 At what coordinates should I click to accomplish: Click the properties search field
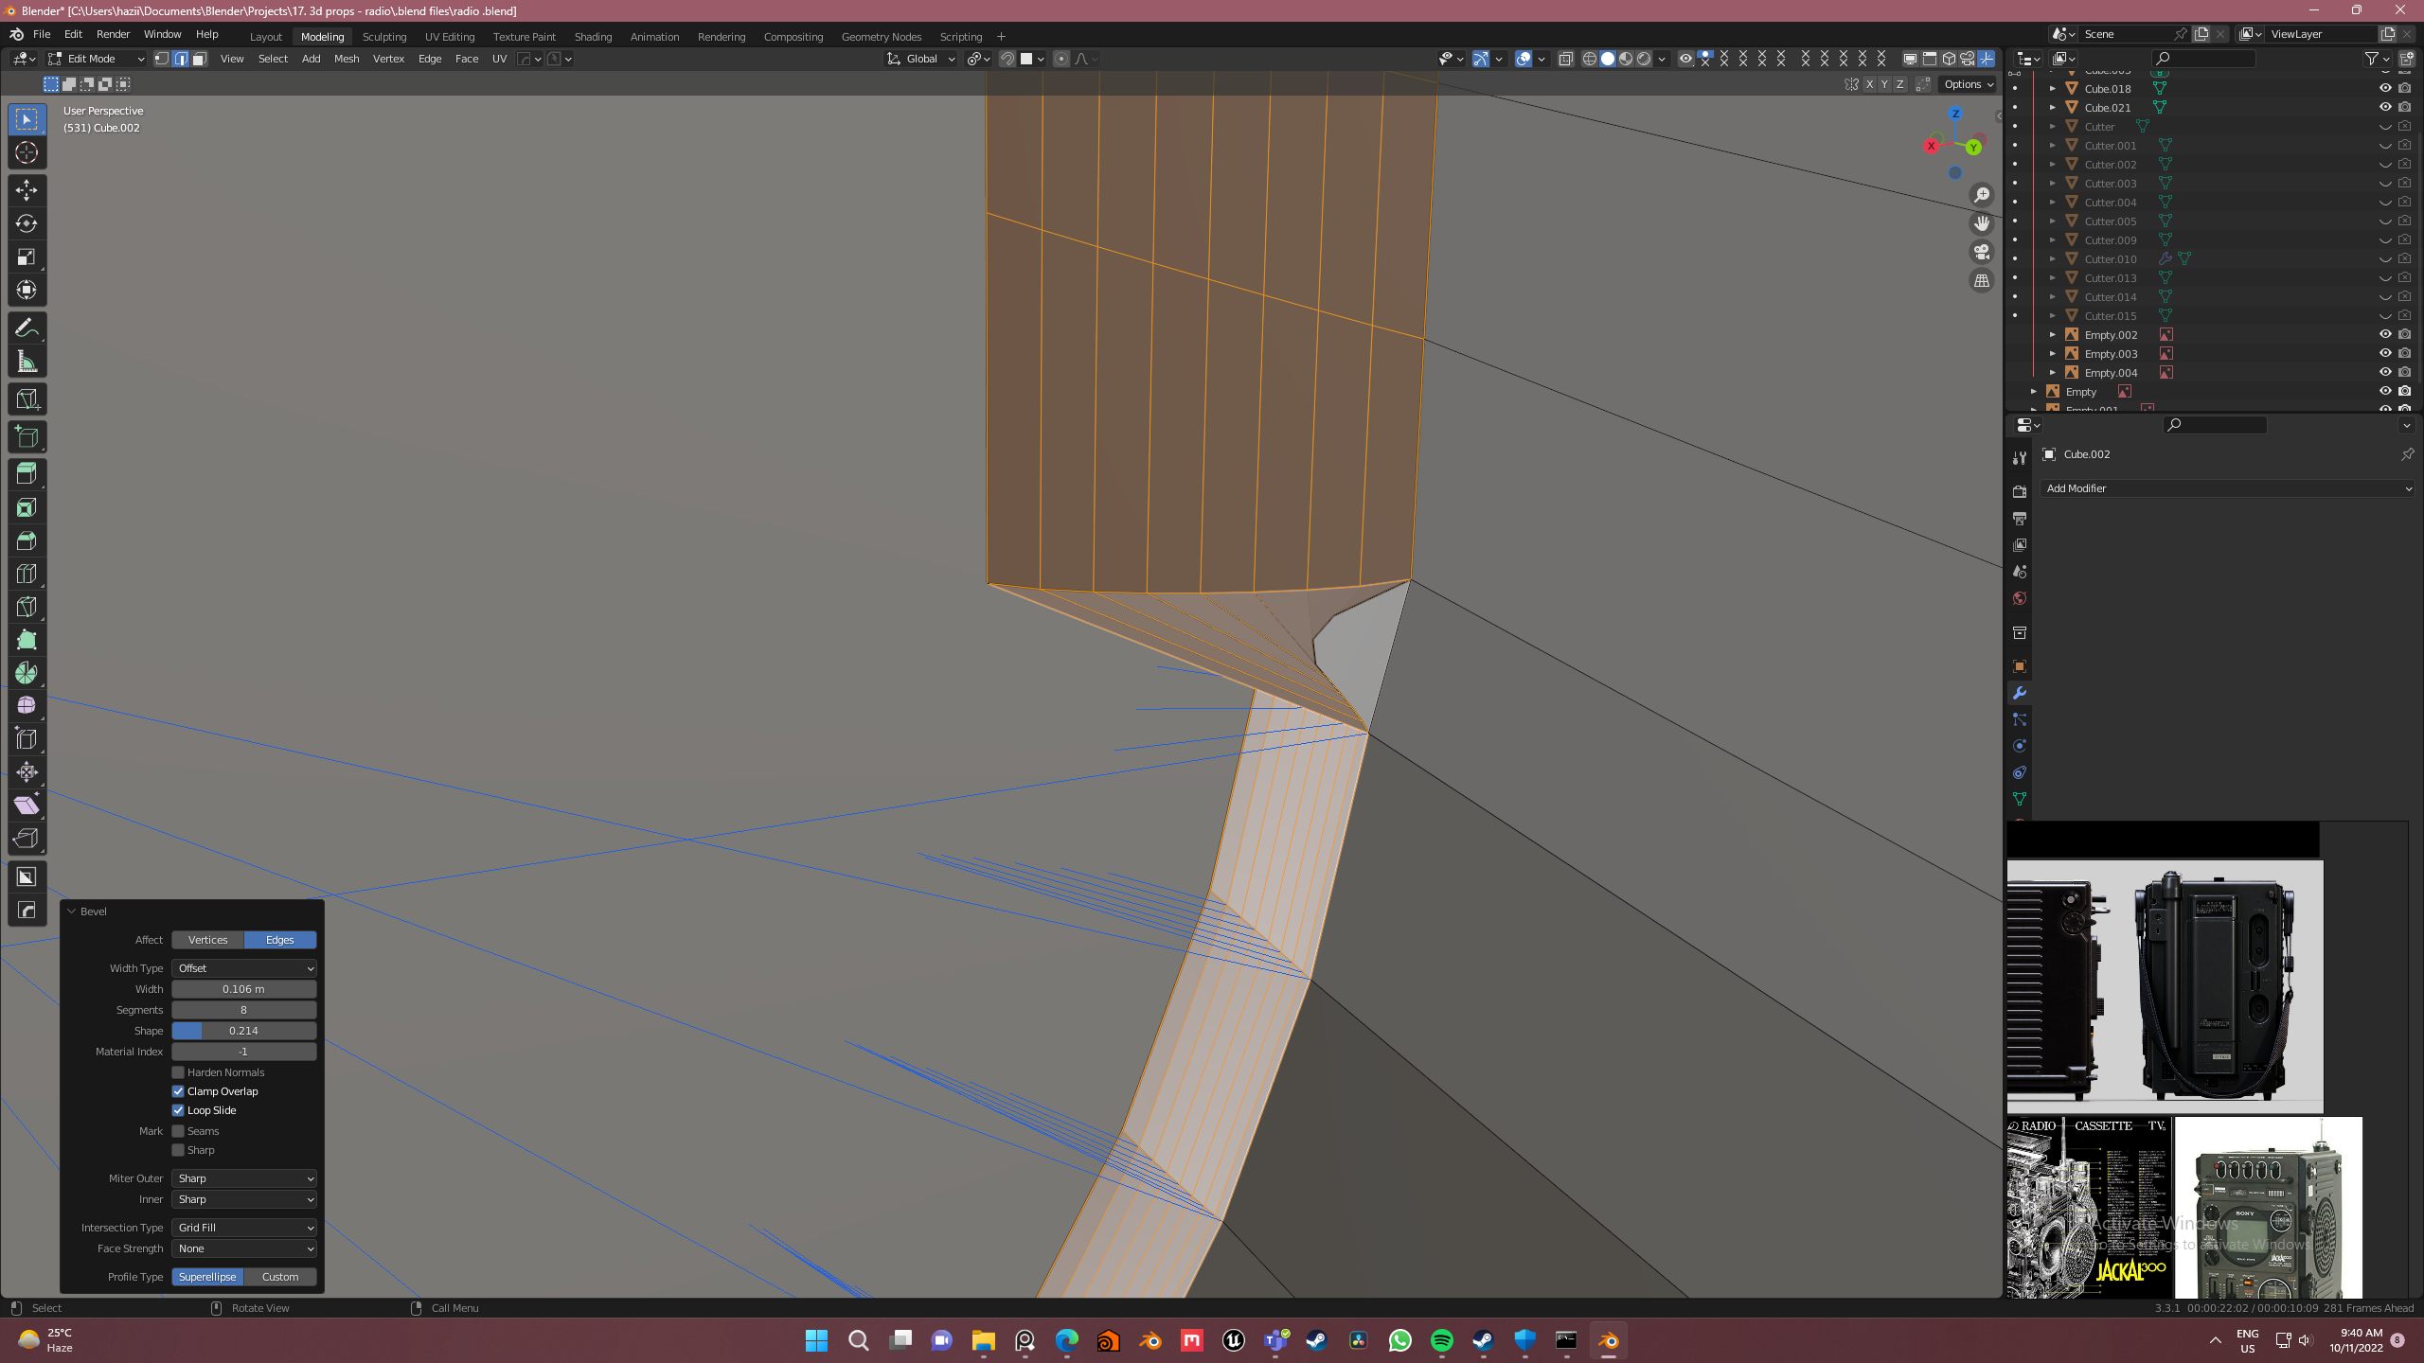point(2216,425)
